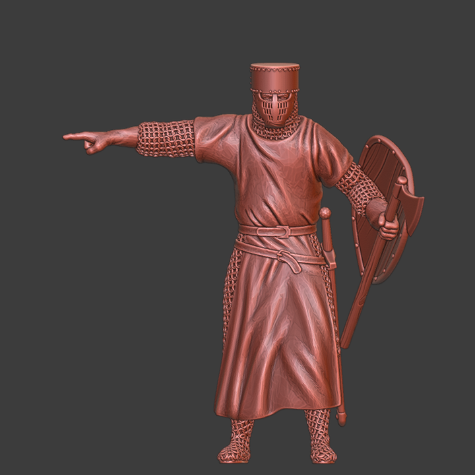Viewport: 475px width, 475px height.
Task: Select the round sword pommel at the hip
Action: [325, 213]
